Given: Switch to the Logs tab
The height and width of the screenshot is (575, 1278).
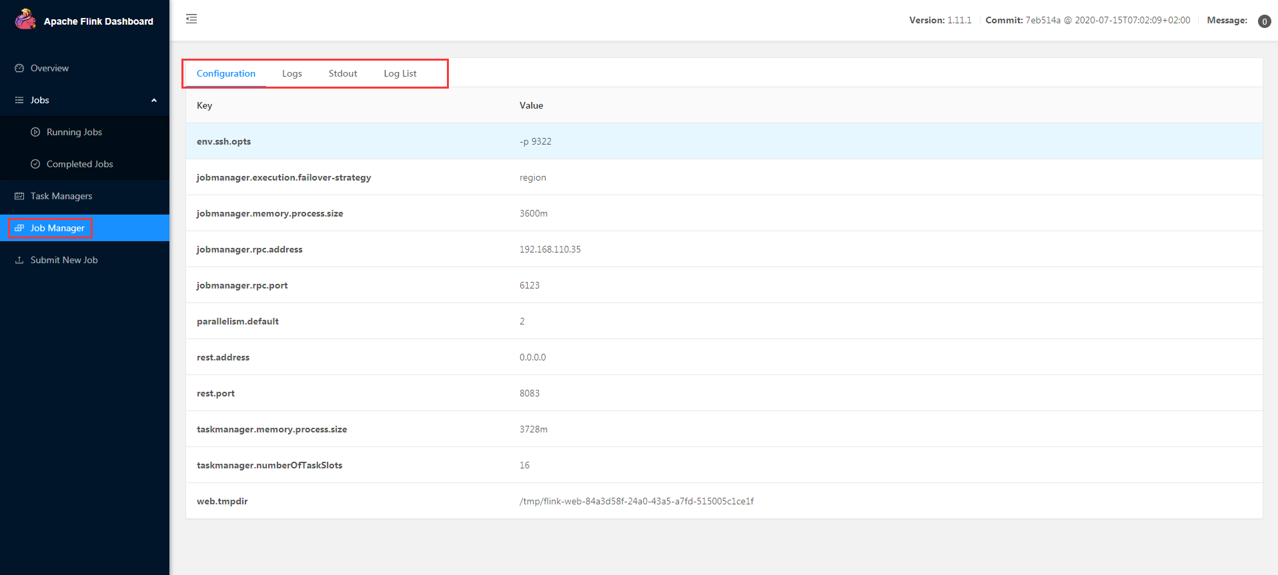Looking at the screenshot, I should point(292,73).
